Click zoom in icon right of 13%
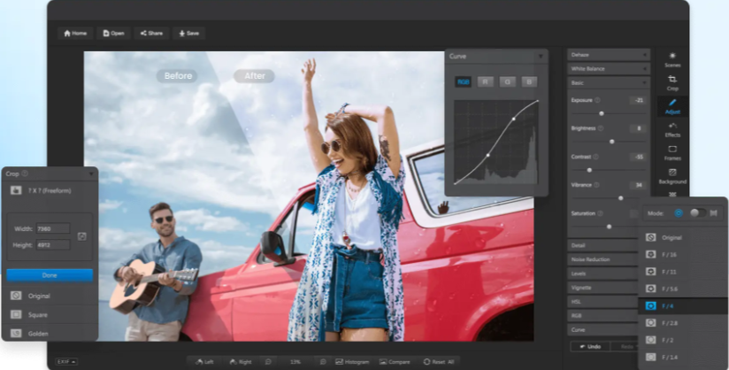729x370 pixels. tap(323, 362)
